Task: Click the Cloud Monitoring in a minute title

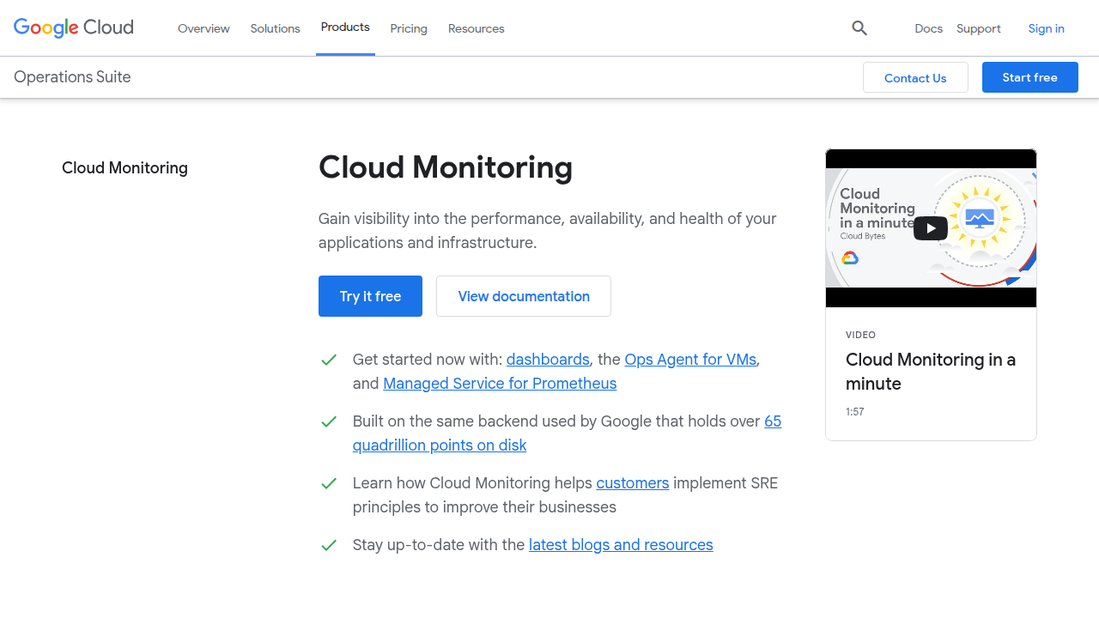Action: coord(931,372)
